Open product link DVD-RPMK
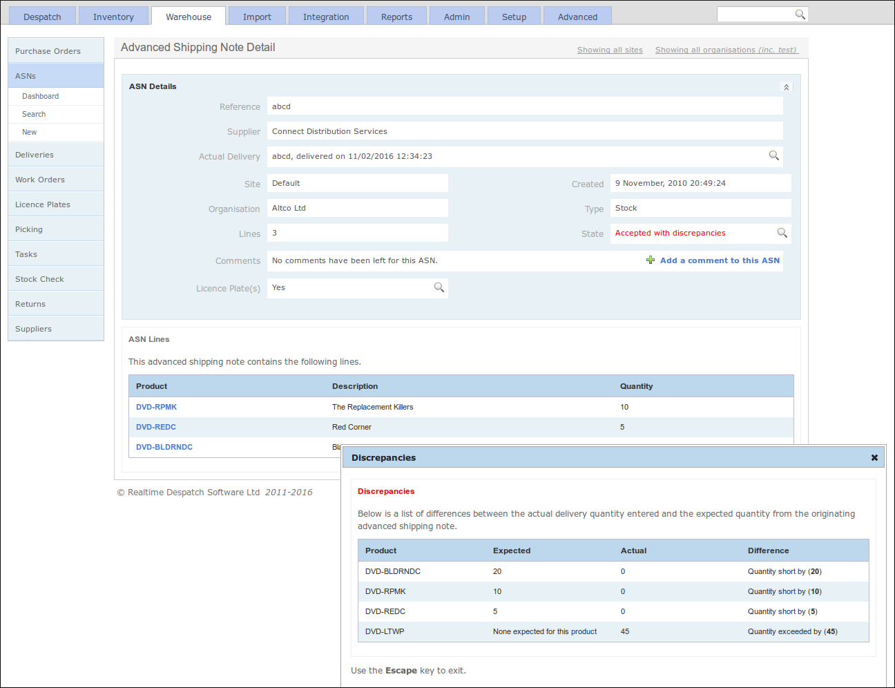895x688 pixels. (x=156, y=407)
